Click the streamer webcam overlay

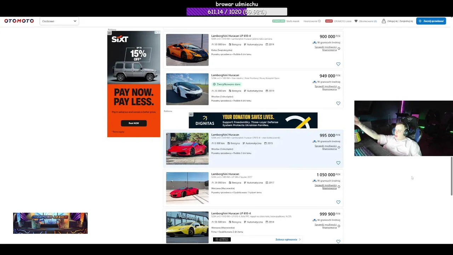tap(403, 128)
